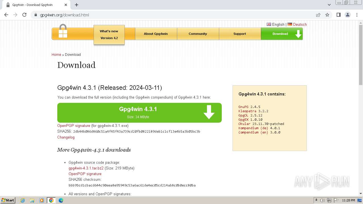
Task: Click the white download arrow icon
Action: (209, 112)
